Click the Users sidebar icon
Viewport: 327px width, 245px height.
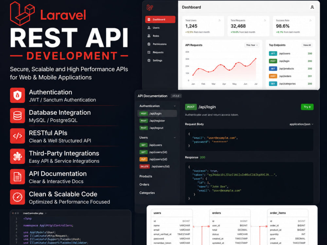pos(149,28)
